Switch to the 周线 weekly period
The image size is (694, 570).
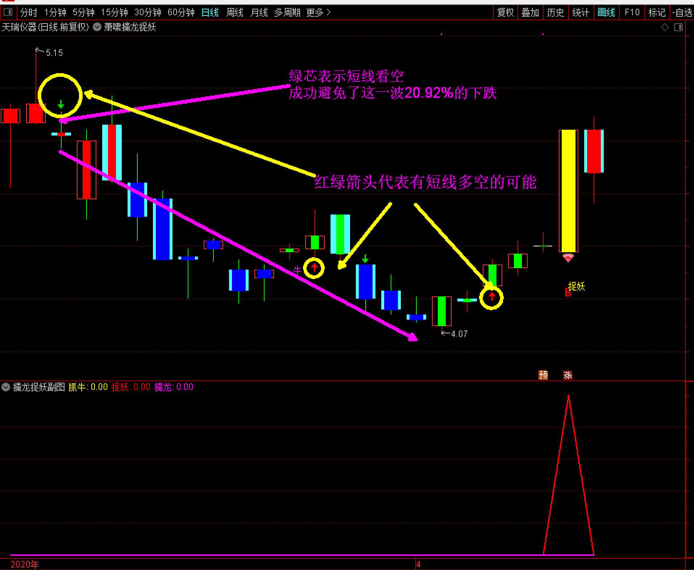pos(234,13)
